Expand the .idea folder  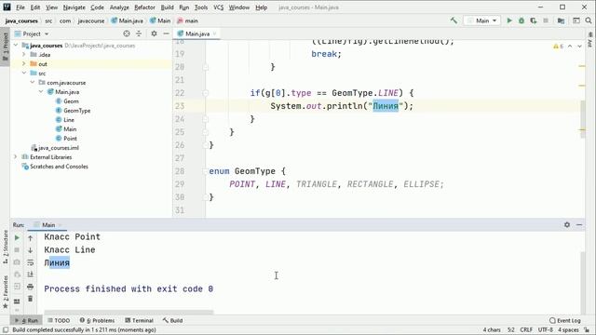tap(23, 54)
